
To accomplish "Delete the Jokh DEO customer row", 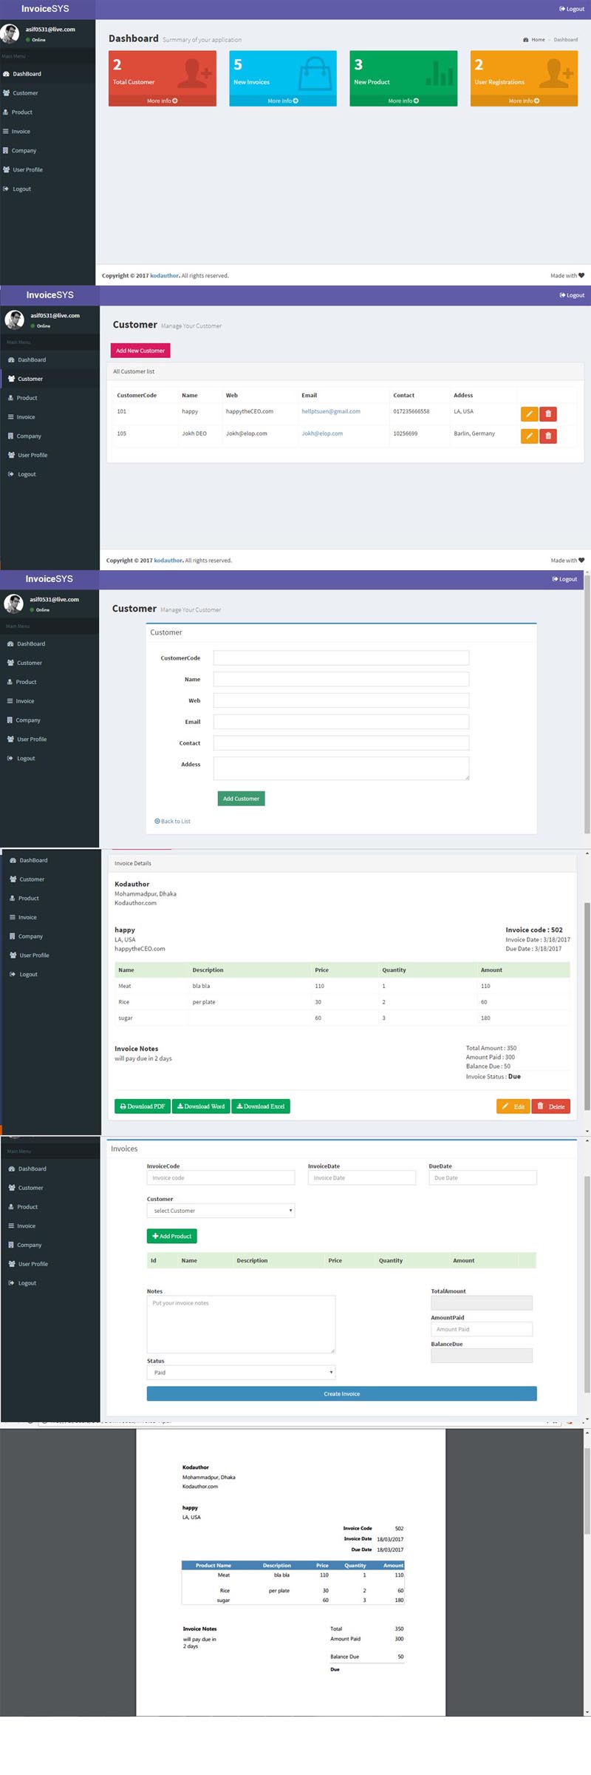I will [x=548, y=436].
